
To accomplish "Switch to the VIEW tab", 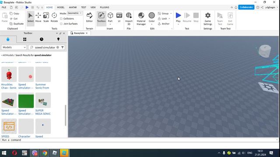I will 93,7.
